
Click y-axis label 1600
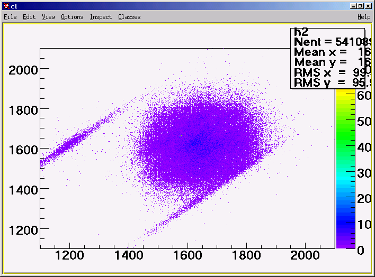click(x=23, y=150)
